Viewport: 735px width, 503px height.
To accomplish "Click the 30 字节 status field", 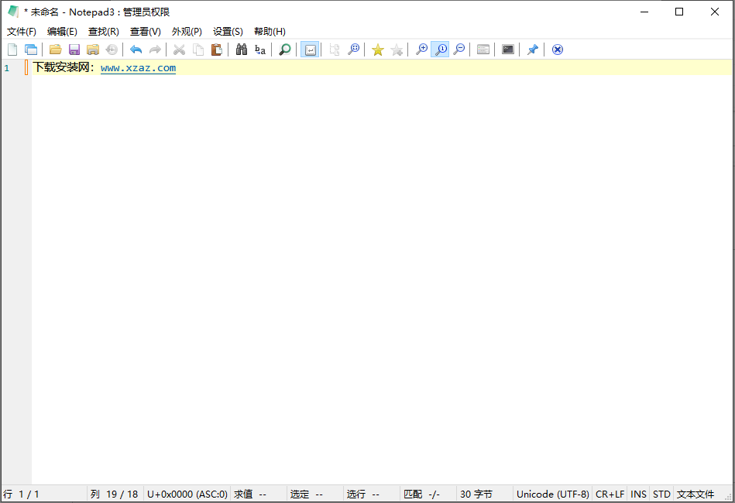I will (485, 494).
